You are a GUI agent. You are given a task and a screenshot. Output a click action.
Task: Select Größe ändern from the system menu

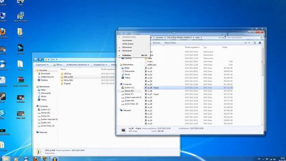[128, 44]
